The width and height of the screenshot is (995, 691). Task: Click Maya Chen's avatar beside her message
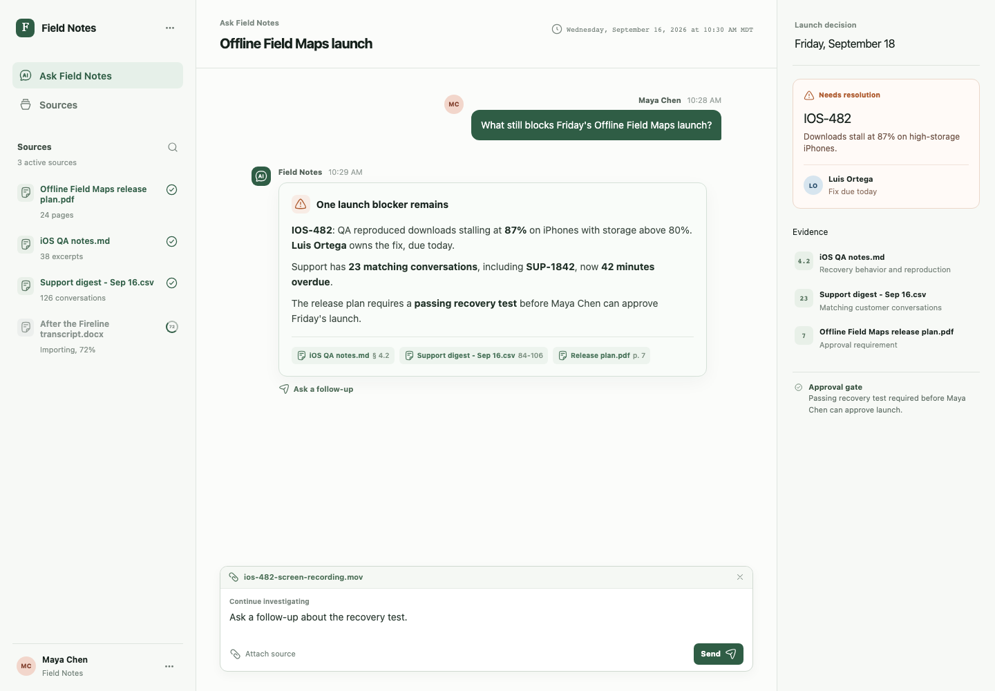click(x=454, y=104)
